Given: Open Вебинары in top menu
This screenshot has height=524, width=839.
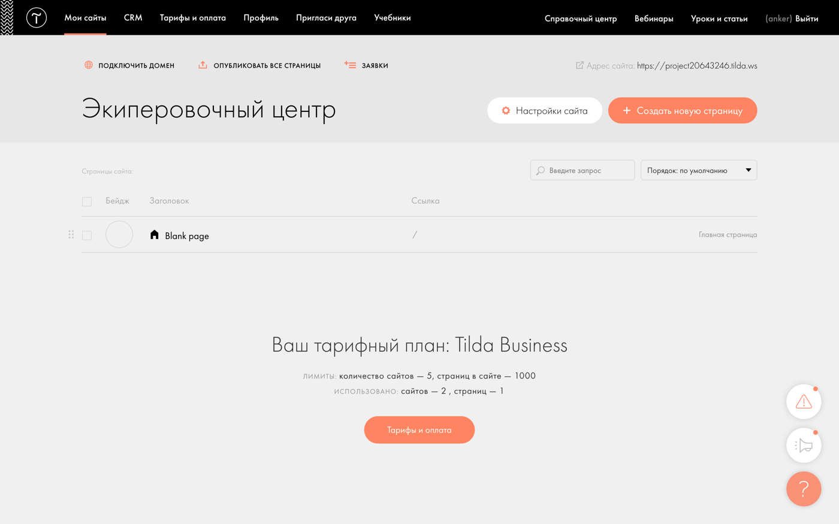Looking at the screenshot, I should coord(654,19).
